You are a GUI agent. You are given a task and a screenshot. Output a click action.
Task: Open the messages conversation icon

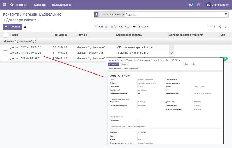[191, 5]
